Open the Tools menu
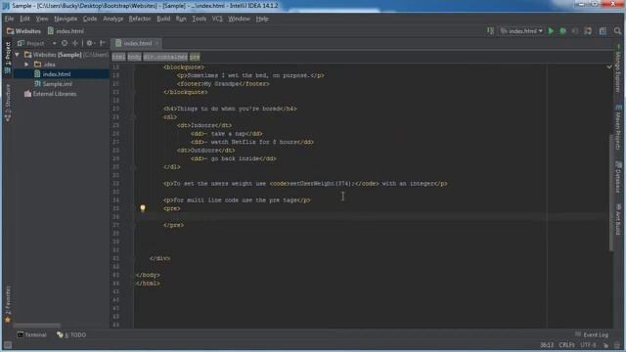 (x=199, y=19)
